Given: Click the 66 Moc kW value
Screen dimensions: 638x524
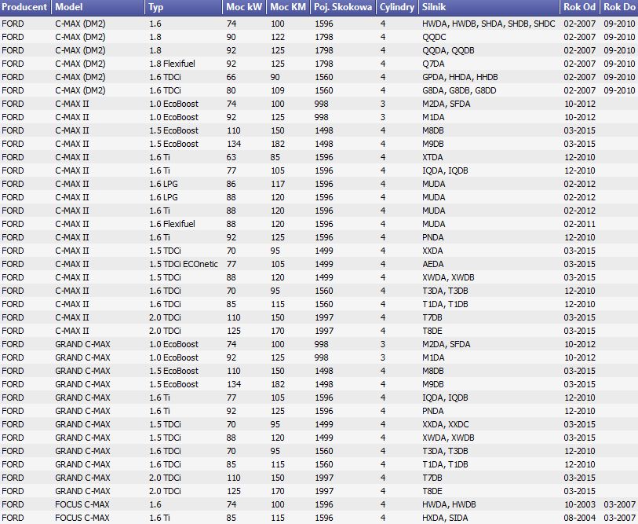Looking at the screenshot, I should tap(232, 77).
